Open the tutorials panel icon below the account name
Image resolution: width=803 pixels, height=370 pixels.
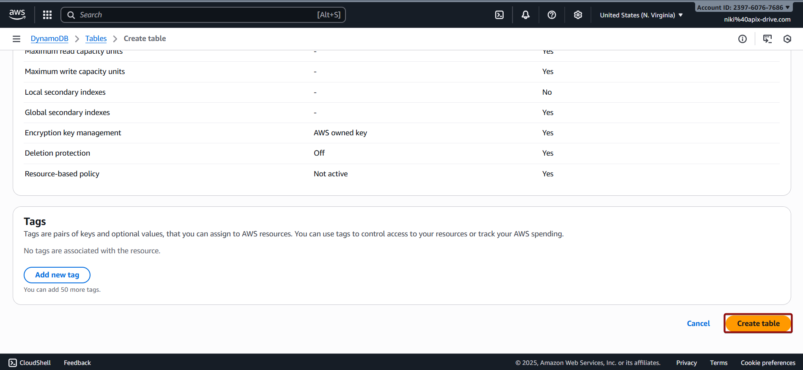[767, 39]
